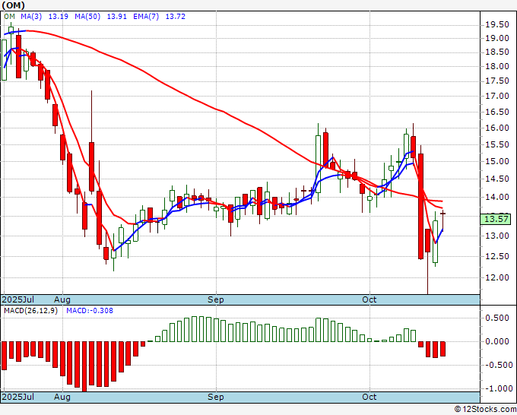517x415 pixels.
Task: Click the MA(3) value 13.19
Action: coord(59,17)
